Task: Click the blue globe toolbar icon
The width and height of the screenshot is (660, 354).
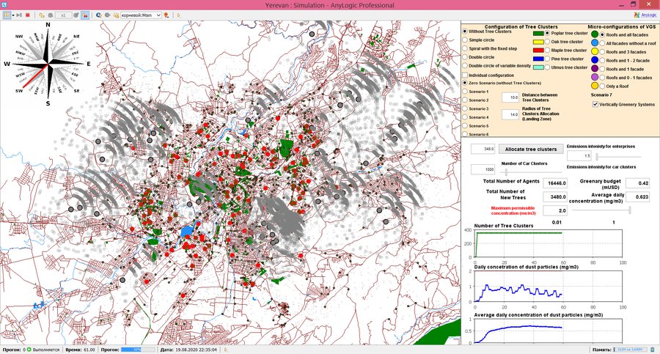Action: (x=98, y=15)
